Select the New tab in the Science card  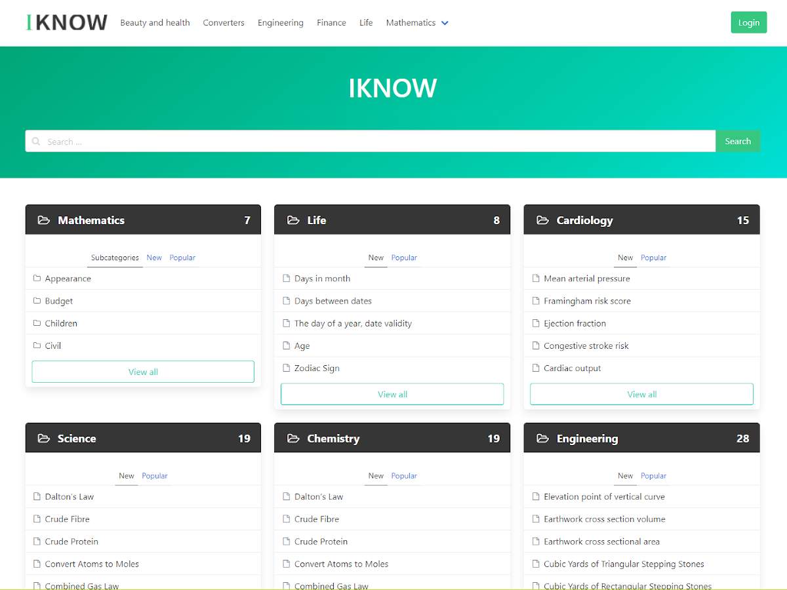126,475
